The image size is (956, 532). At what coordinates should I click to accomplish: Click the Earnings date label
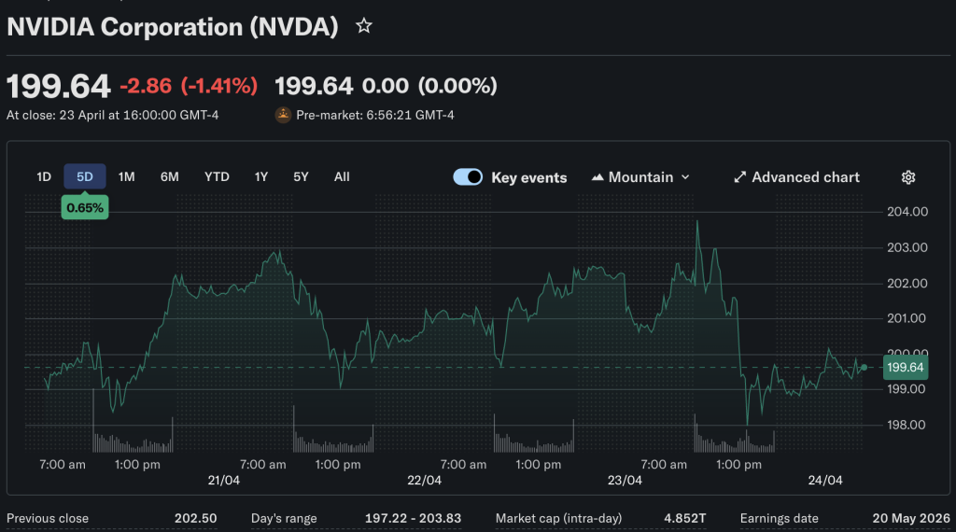(780, 518)
